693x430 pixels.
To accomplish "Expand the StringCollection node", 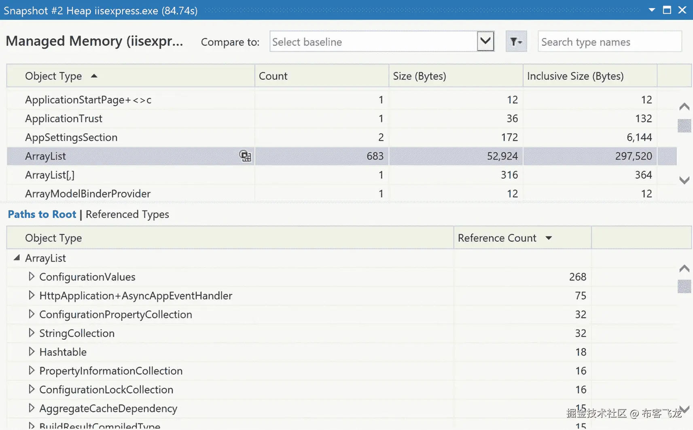I will point(32,333).
